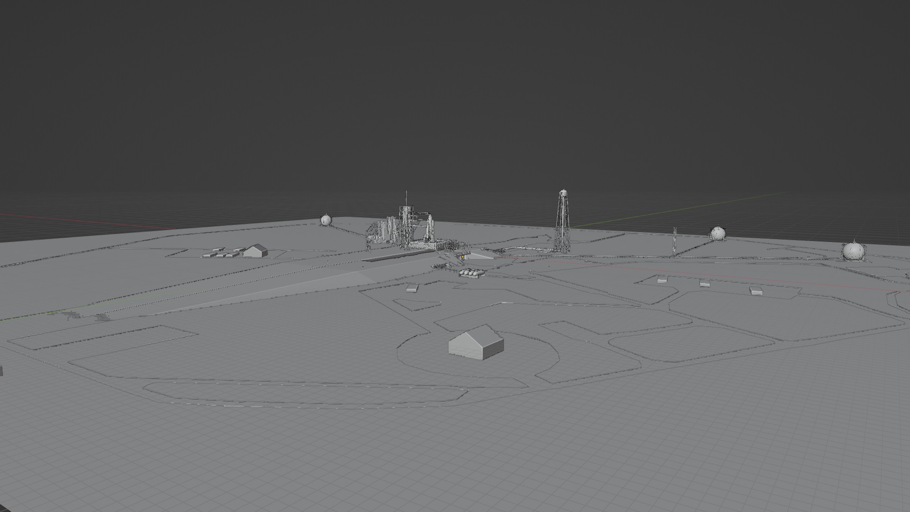Click the shuttle on the launch pad
Viewport: 910px width, 512px height.
[429, 229]
